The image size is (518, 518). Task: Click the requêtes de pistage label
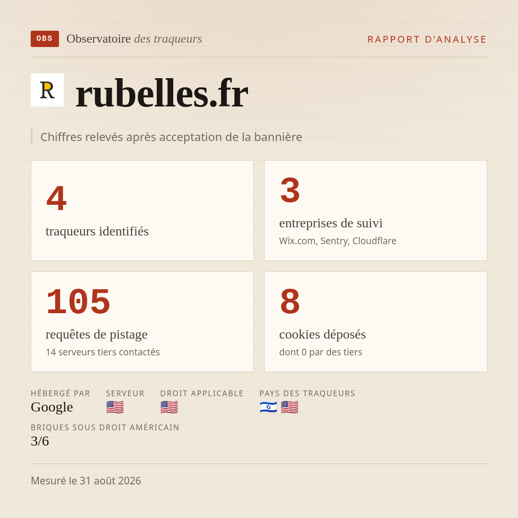click(x=96, y=335)
